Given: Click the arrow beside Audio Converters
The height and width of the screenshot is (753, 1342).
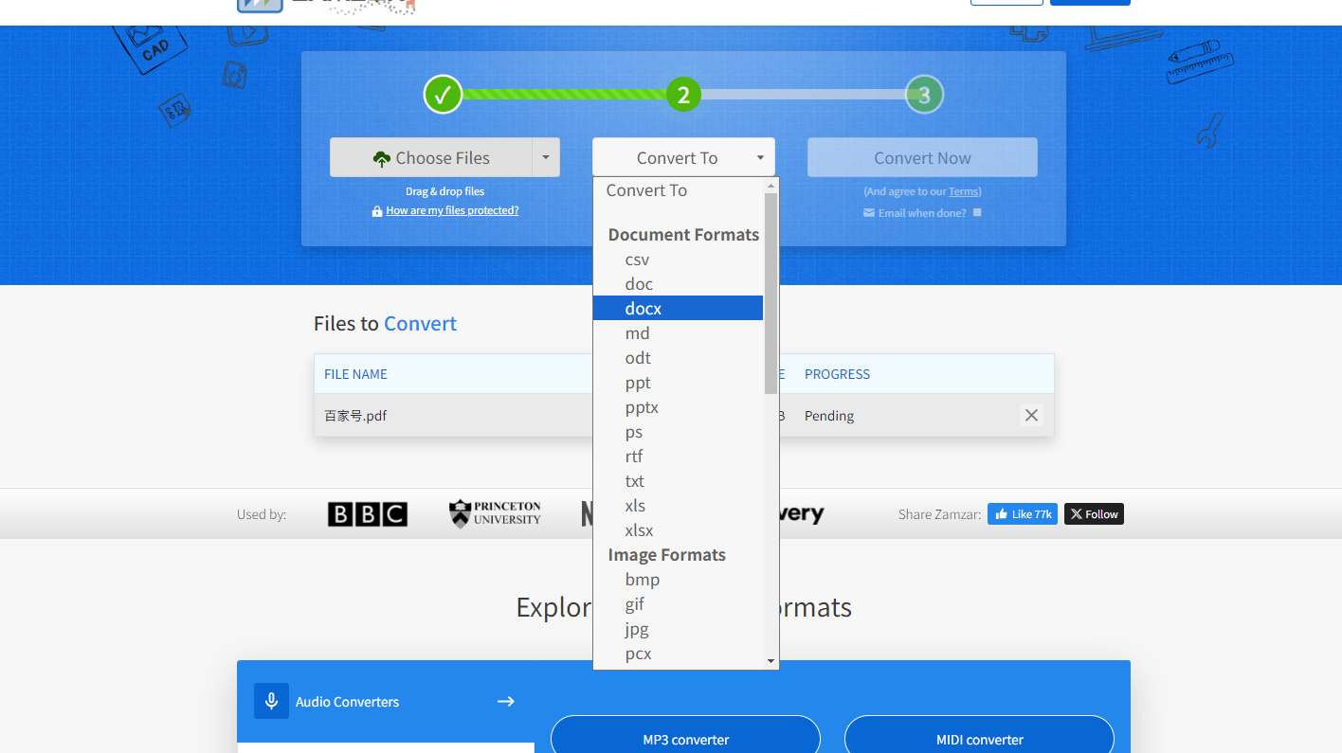Looking at the screenshot, I should pos(506,701).
